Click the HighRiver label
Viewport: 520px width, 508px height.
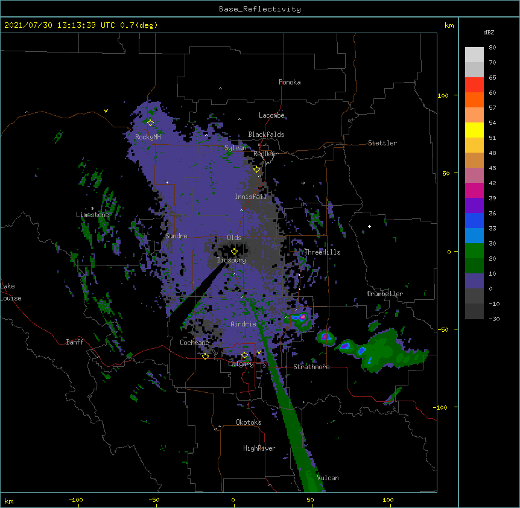click(259, 448)
